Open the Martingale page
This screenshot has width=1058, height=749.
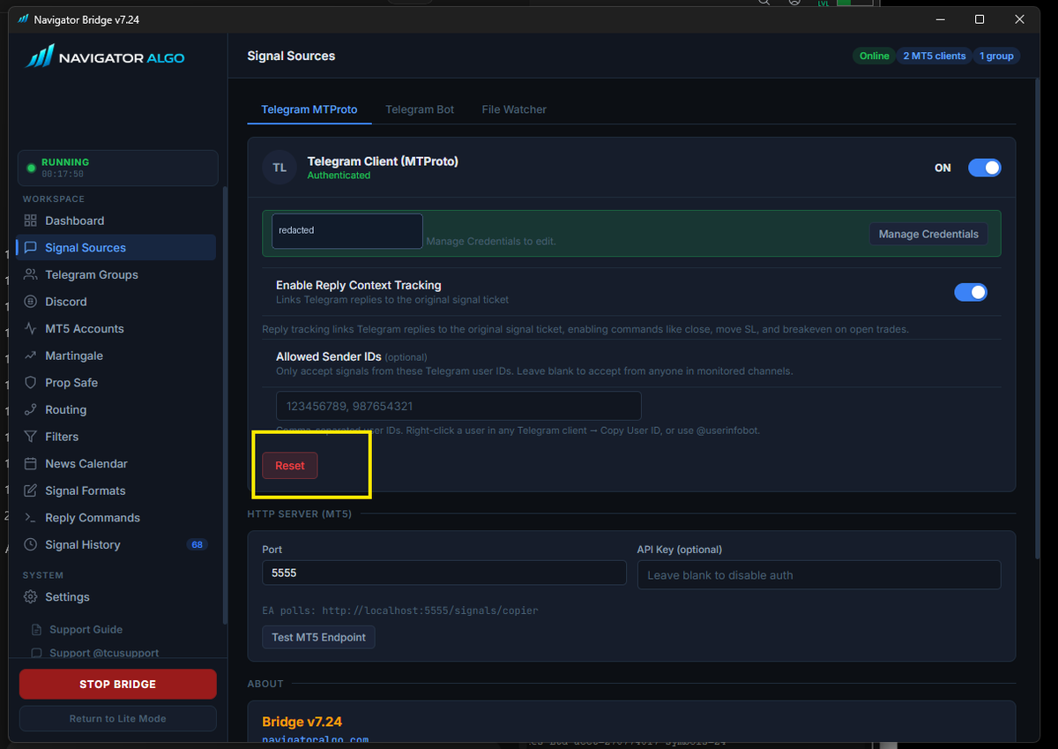click(115, 356)
